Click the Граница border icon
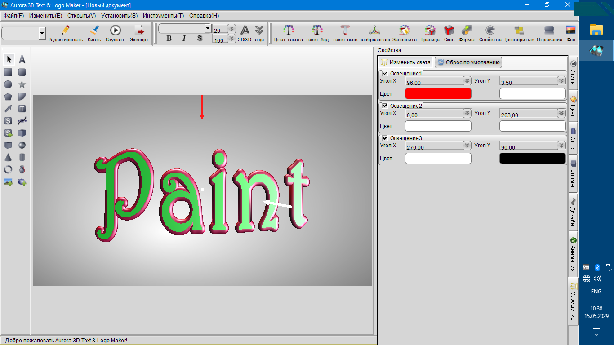This screenshot has width=614, height=345. tap(430, 31)
